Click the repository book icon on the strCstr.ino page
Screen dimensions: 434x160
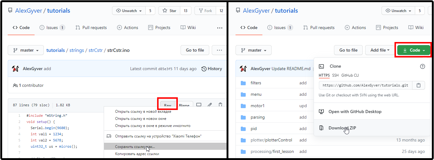[x=10, y=11]
